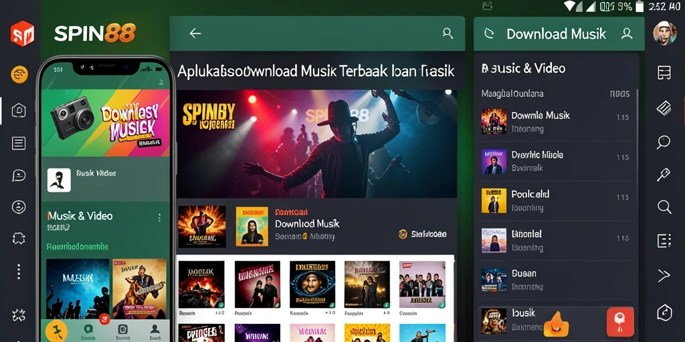Open the vertical three-dot menu in left sidebar

tap(19, 271)
